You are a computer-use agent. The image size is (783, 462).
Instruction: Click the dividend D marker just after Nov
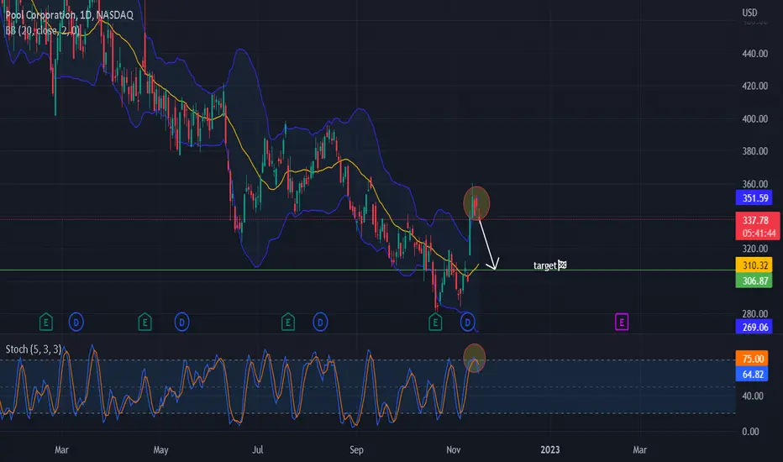(x=467, y=323)
